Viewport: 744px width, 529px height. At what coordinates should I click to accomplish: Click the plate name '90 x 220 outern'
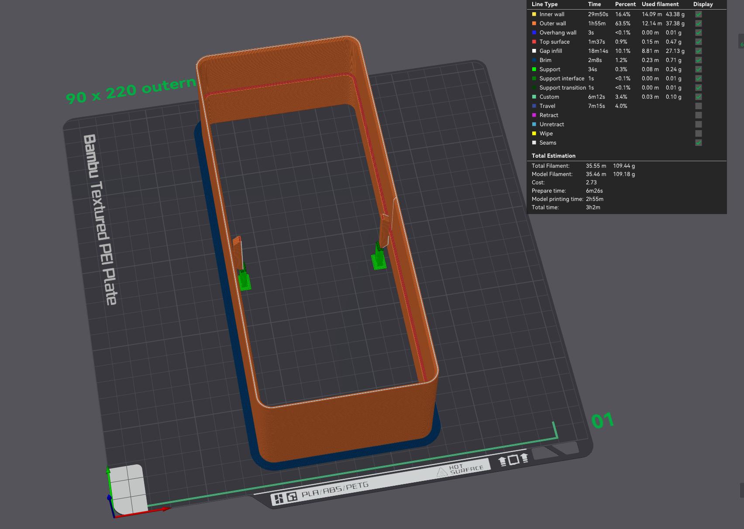[131, 90]
